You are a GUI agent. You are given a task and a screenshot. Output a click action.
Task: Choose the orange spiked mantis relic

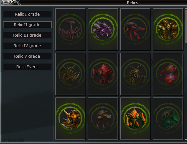point(135,119)
